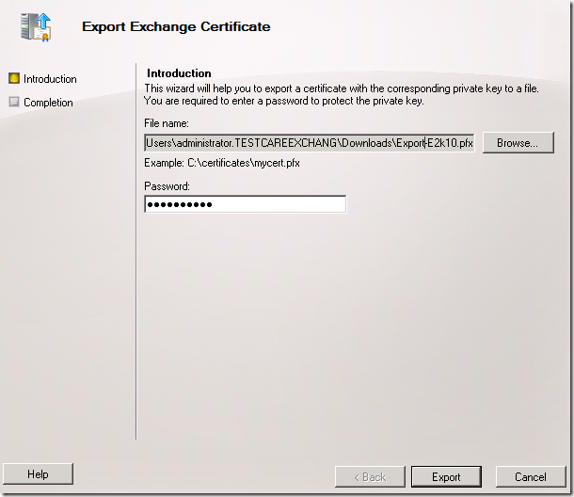
Task: Click the yellow Introduction step indicator
Action: pyautogui.click(x=14, y=78)
